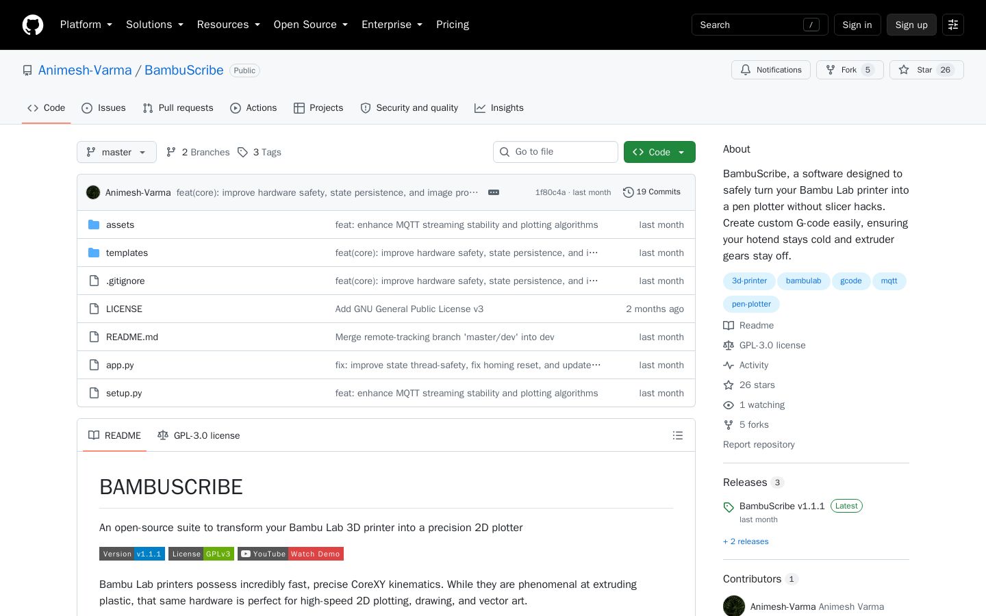
Task: Click the release tag icon beside BambuScribe v1.1.1
Action: [729, 507]
